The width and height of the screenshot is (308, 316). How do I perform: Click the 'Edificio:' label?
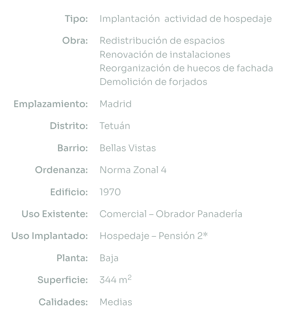pos(69,192)
